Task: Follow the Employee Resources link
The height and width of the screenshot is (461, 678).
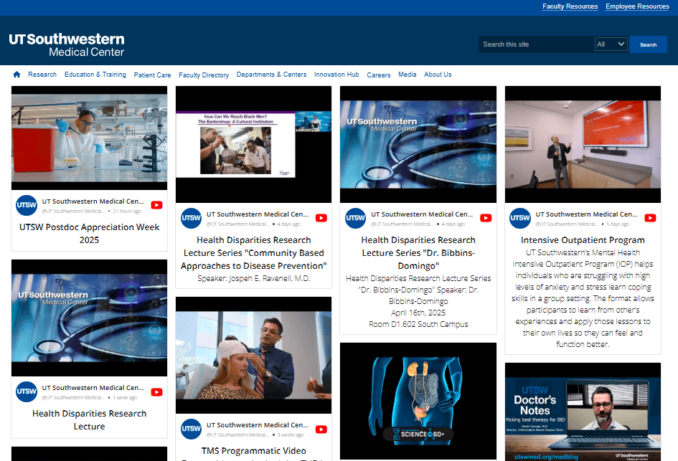Action: (x=637, y=6)
